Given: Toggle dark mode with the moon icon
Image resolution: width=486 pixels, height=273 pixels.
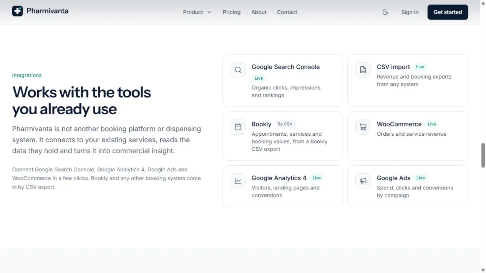Looking at the screenshot, I should (385, 12).
